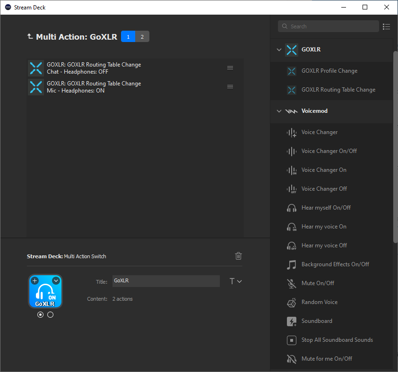Switch to multi action state 2 tab
Viewport: 398px width, 372px height.
point(142,36)
